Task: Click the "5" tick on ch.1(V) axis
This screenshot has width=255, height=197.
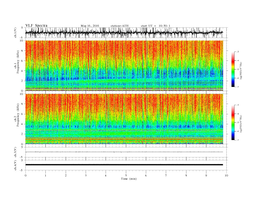Action: coord(22,28)
